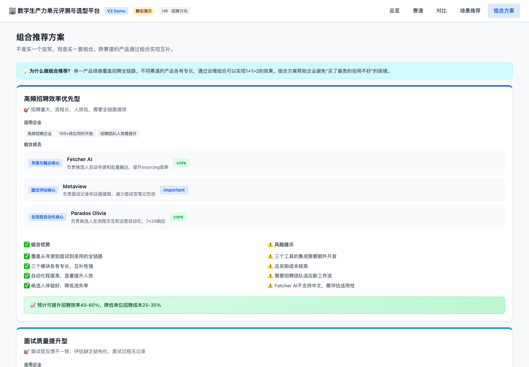This screenshot has height=367, width=529.
Task: Click Fetcher AI description 负责候选人自动寻源和批量触达
Action: tap(118, 167)
